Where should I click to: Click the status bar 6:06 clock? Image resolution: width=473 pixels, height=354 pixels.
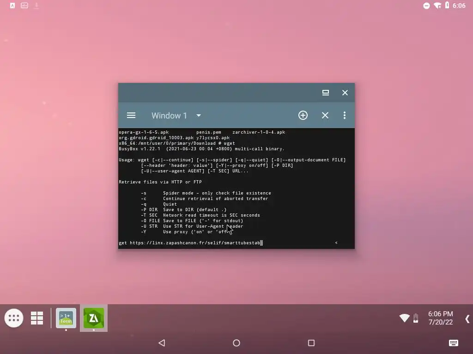459,6
